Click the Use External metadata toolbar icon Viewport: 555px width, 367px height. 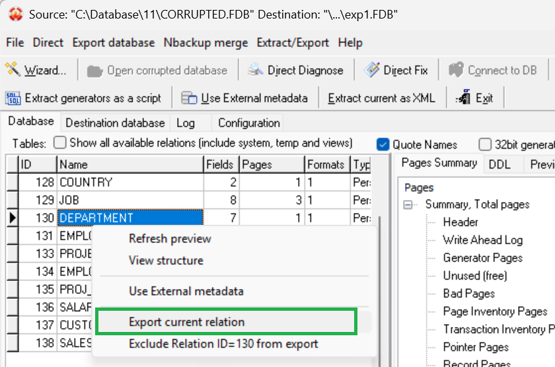[190, 98]
